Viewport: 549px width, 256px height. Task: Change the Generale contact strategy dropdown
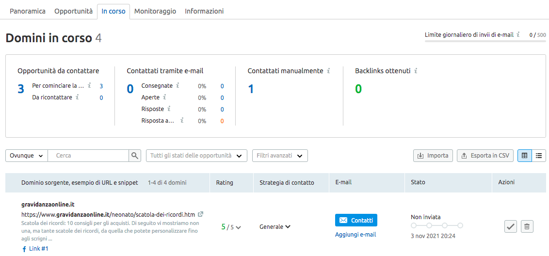[x=275, y=226]
